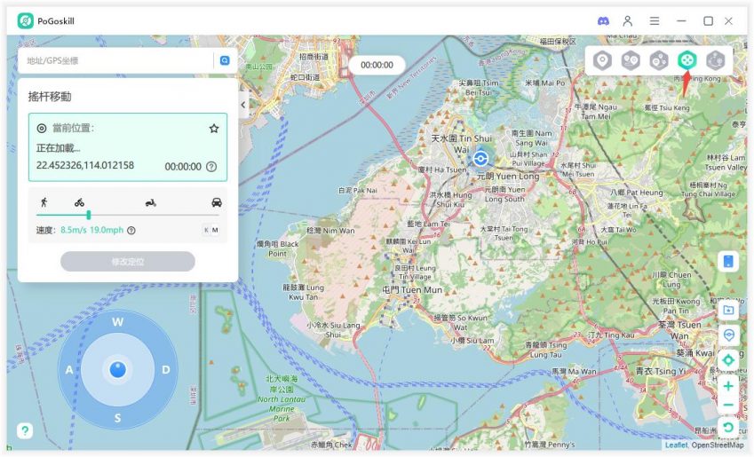This screenshot has height=457, width=754.
Task: Select the two-spot route mode icon
Action: tap(631, 60)
